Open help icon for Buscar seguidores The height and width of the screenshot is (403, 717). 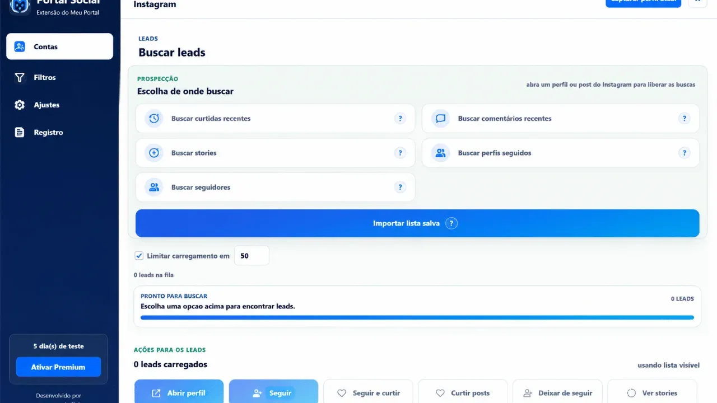[x=400, y=187]
